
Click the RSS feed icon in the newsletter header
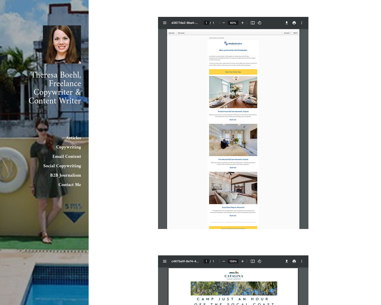tap(295, 33)
